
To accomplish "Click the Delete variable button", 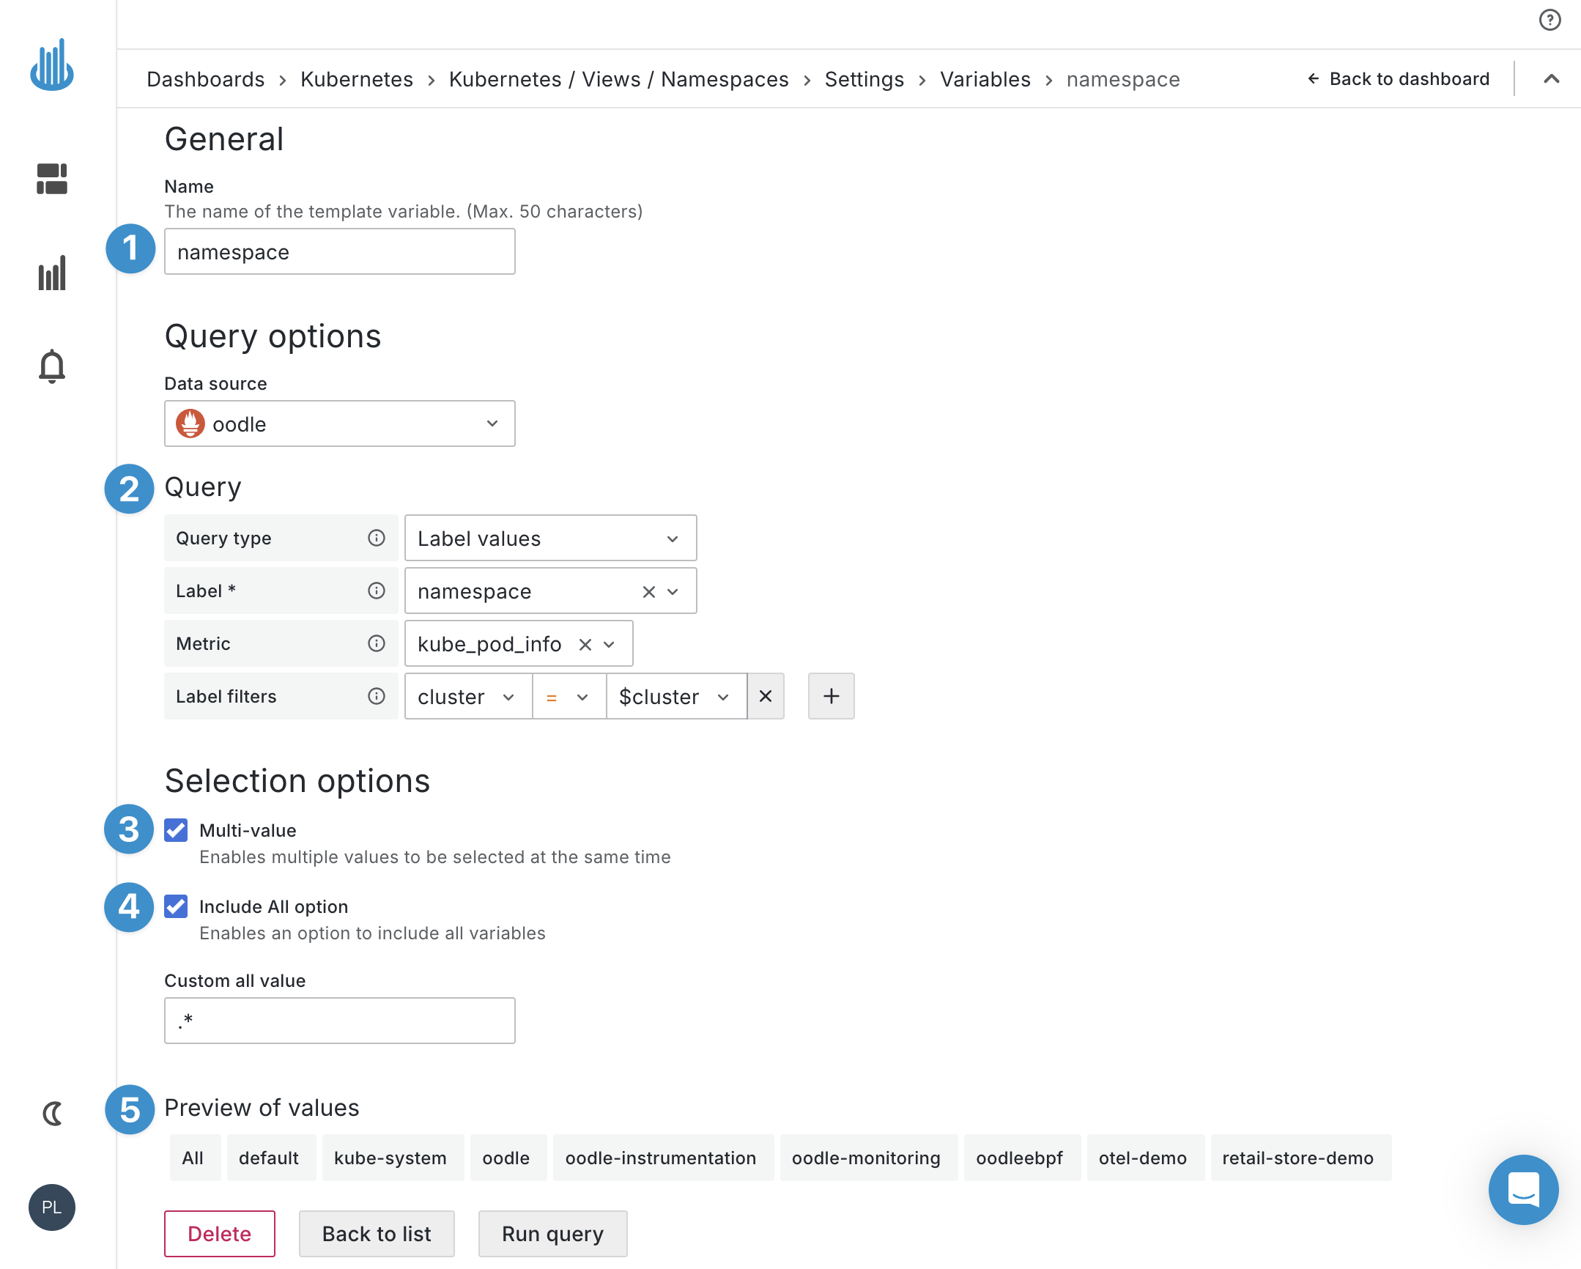I will (220, 1233).
